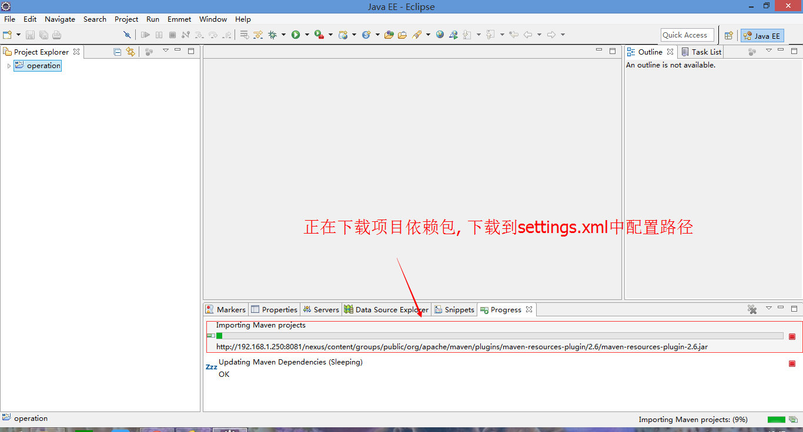
Task: Click the New Web Service icon
Action: pyautogui.click(x=366, y=35)
